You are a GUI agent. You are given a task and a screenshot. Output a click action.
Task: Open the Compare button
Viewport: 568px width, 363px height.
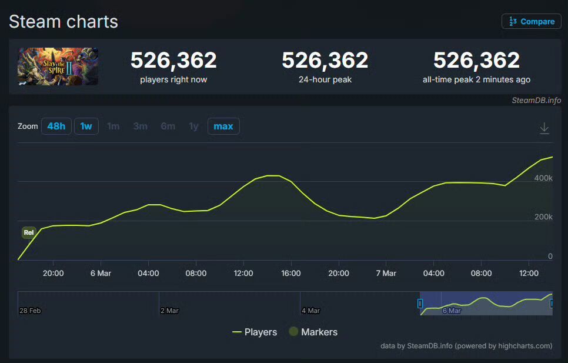pos(531,21)
